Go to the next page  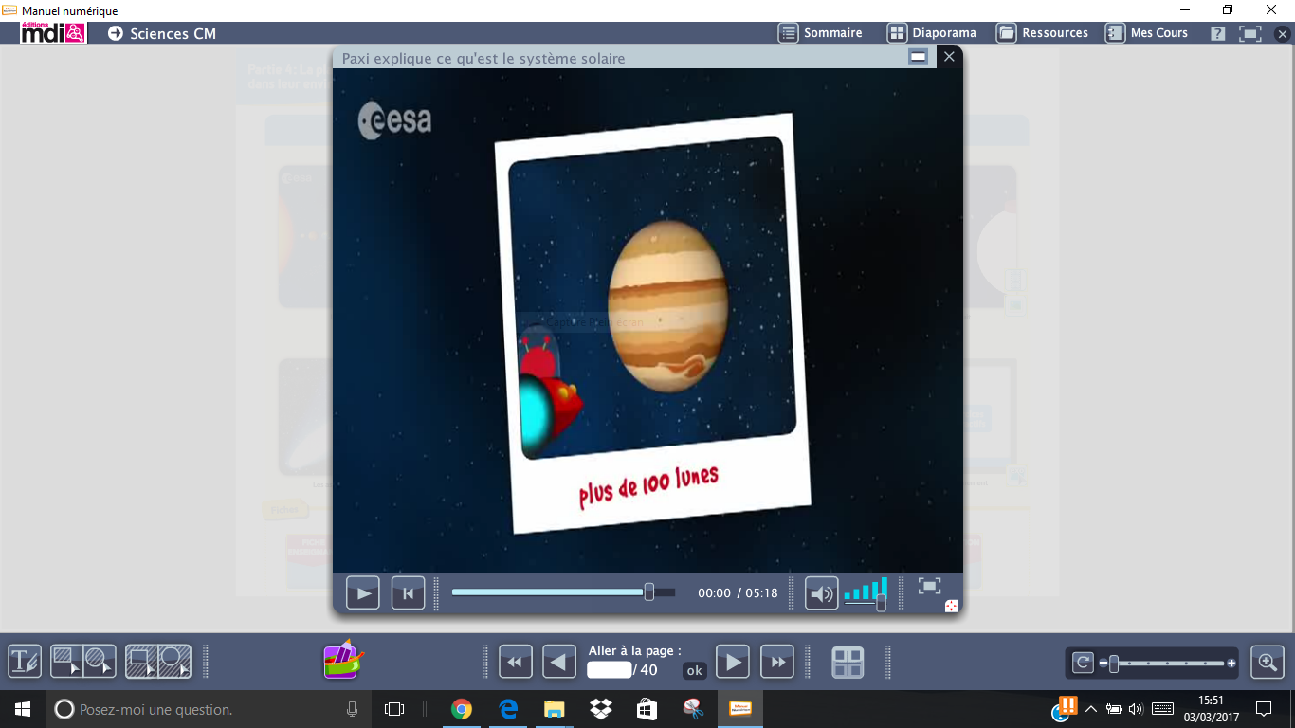732,662
